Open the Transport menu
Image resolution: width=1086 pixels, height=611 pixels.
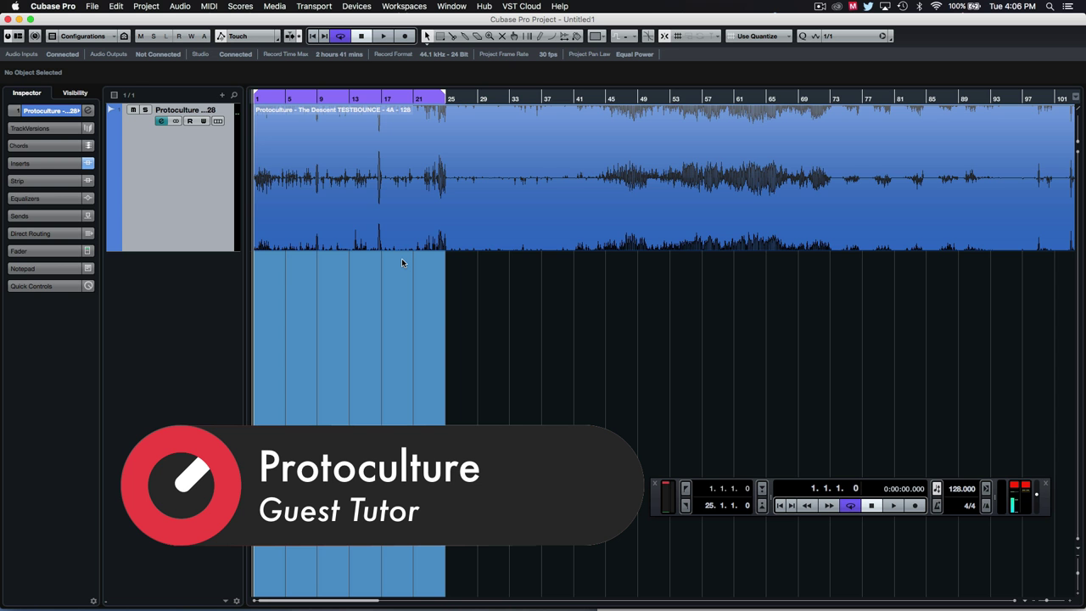point(313,6)
